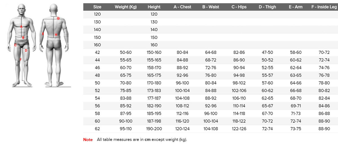Click the size 62 row label
Screen dimensions: 338x147
97,129
